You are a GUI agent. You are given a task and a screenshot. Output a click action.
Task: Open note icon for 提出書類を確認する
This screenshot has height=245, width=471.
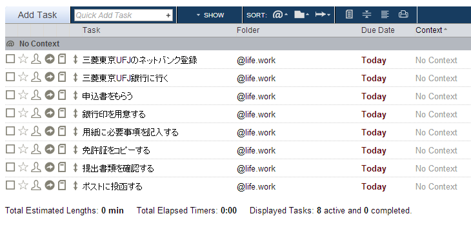point(62,167)
